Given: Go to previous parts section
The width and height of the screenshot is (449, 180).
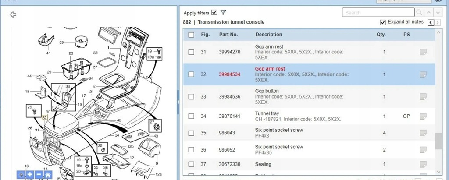Looking at the screenshot, I should coord(431,22).
